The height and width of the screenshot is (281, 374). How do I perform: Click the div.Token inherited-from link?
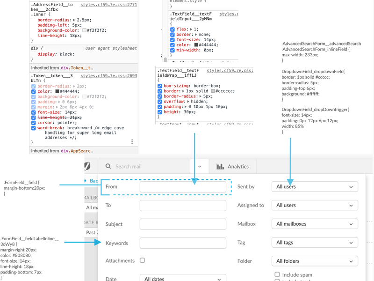77,68
